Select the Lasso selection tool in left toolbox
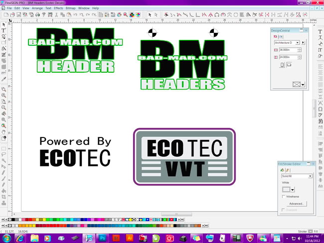324x243 pixels. click(3, 154)
